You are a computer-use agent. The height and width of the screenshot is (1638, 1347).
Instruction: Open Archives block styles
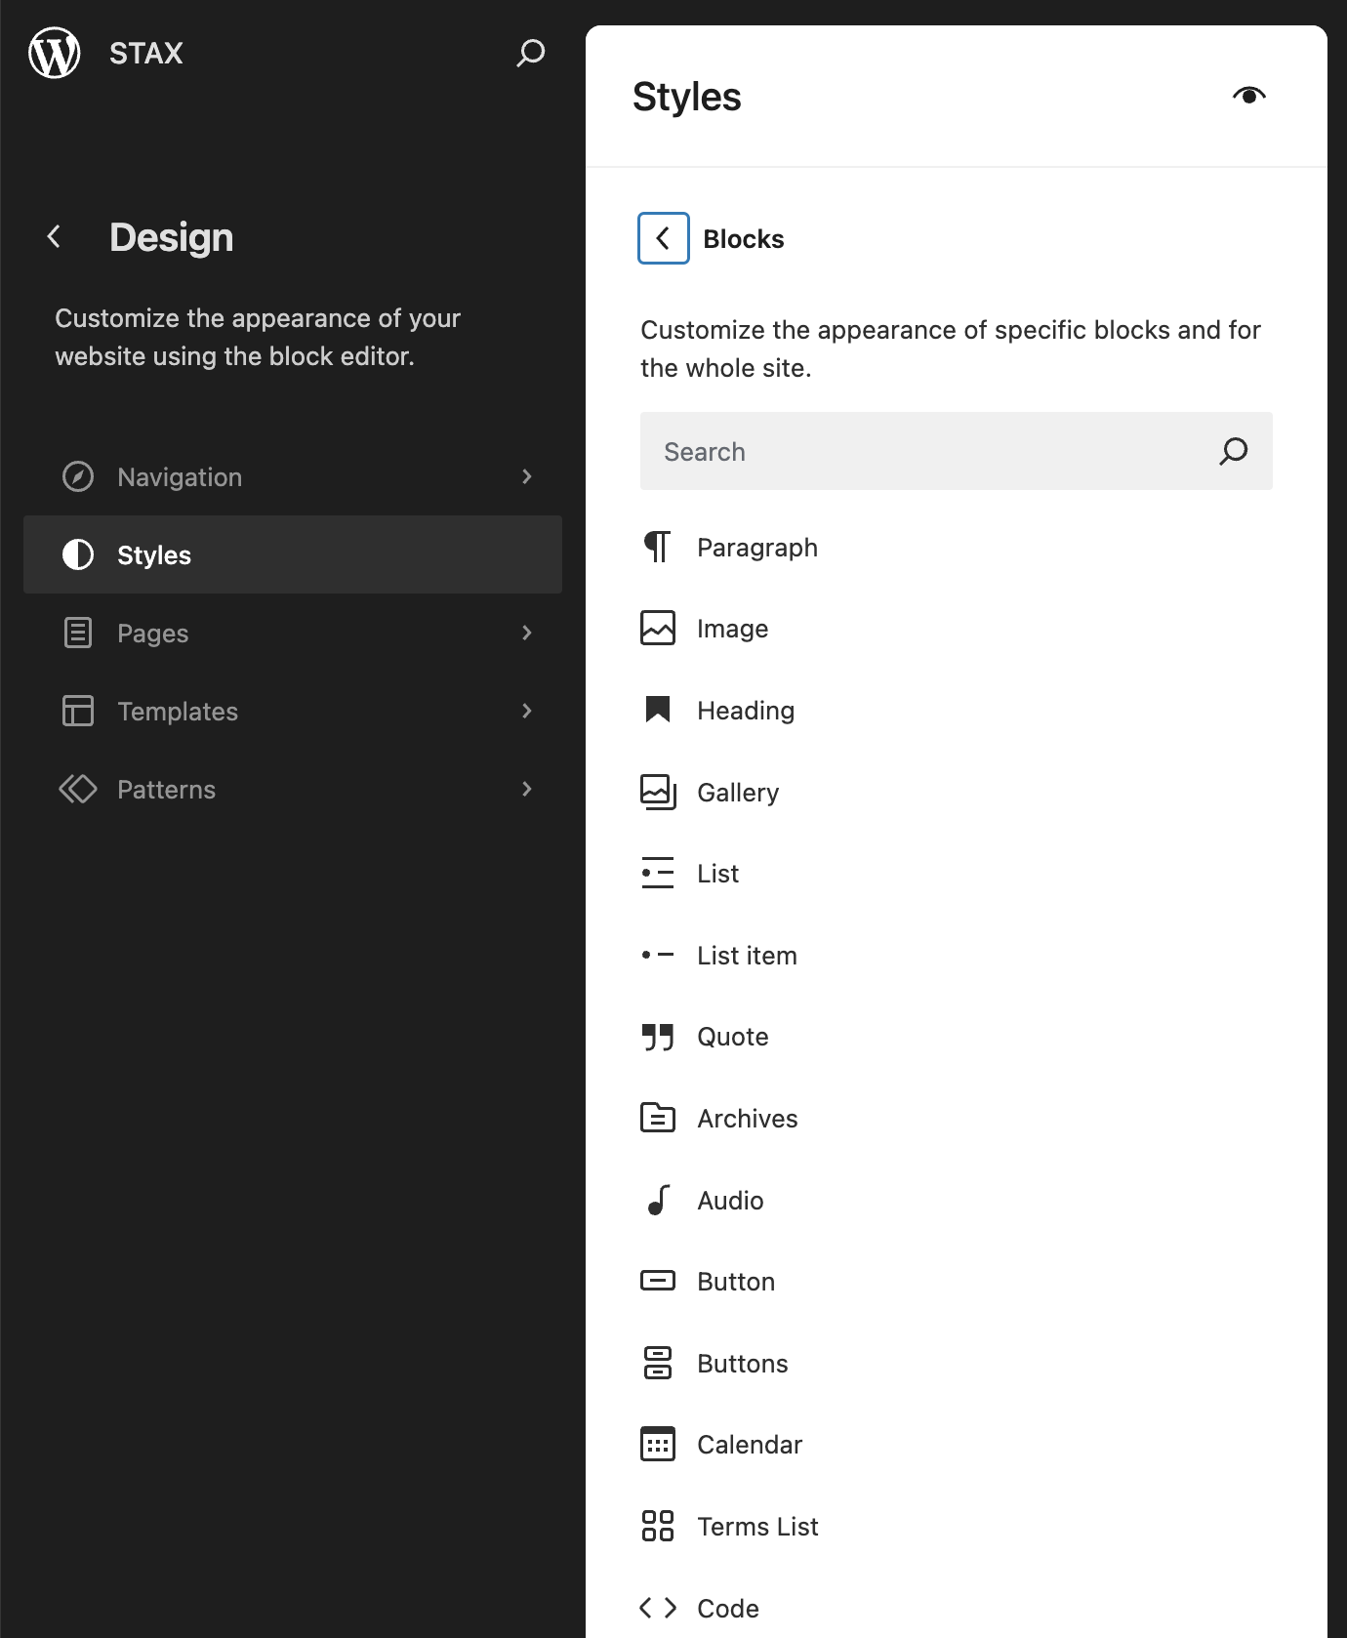[957, 1118]
